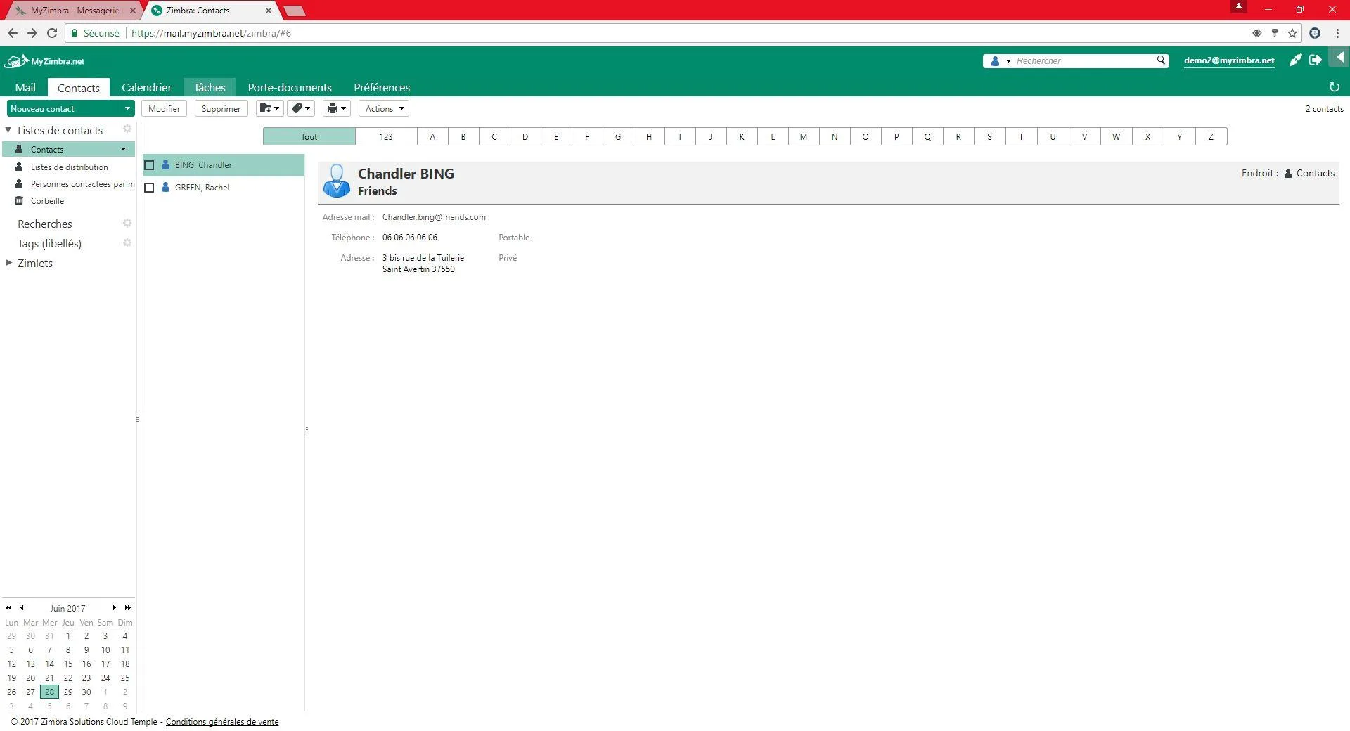Reload the page in browser
Image resolution: width=1350 pixels, height=731 pixels.
point(52,33)
